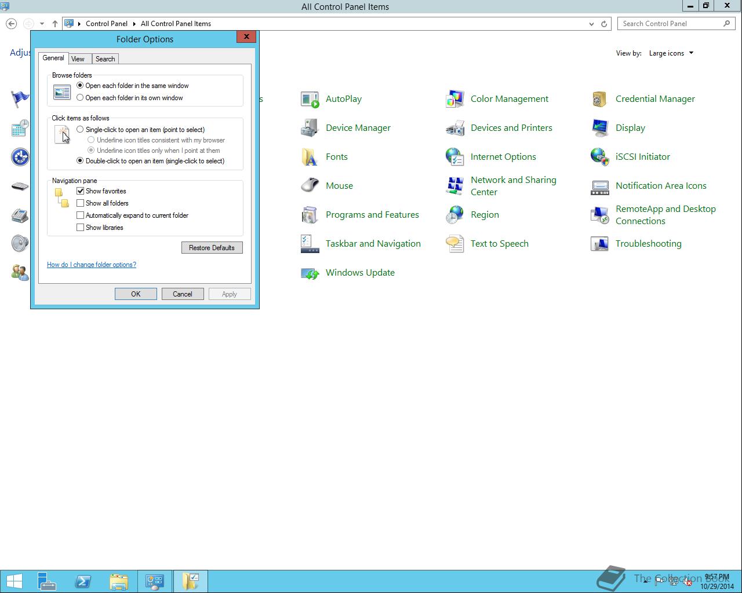Open Server Manager from the taskbar
The width and height of the screenshot is (742, 593).
click(x=47, y=581)
